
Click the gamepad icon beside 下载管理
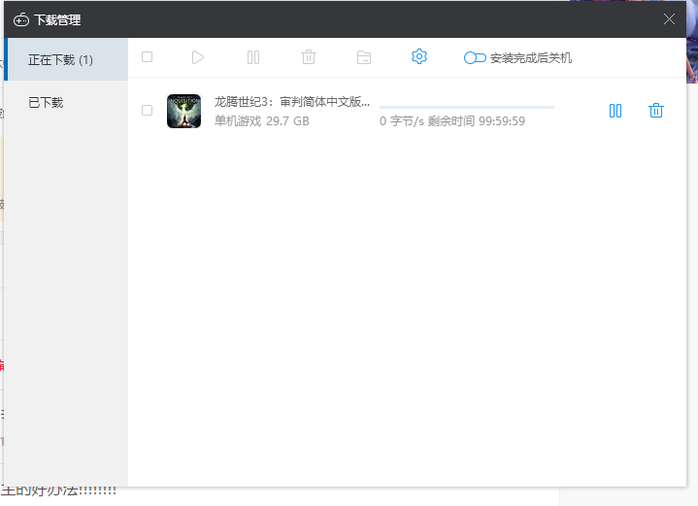click(21, 20)
